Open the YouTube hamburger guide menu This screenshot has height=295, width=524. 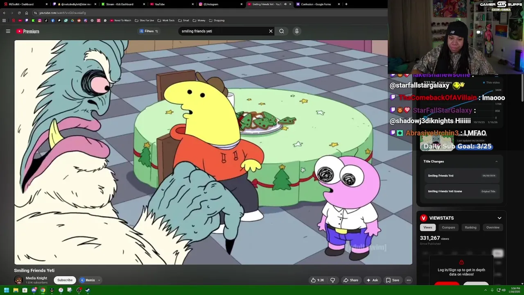(8, 31)
